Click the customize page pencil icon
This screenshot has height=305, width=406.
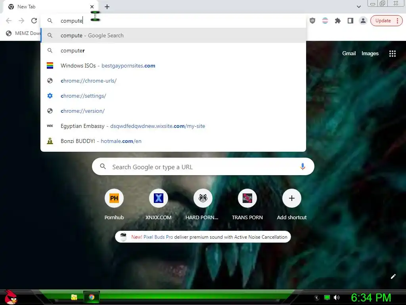[x=393, y=276]
